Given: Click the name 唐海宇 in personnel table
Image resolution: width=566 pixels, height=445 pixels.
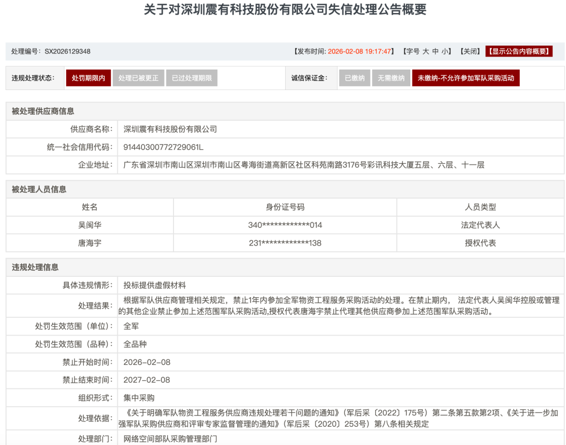Looking at the screenshot, I should click(90, 243).
